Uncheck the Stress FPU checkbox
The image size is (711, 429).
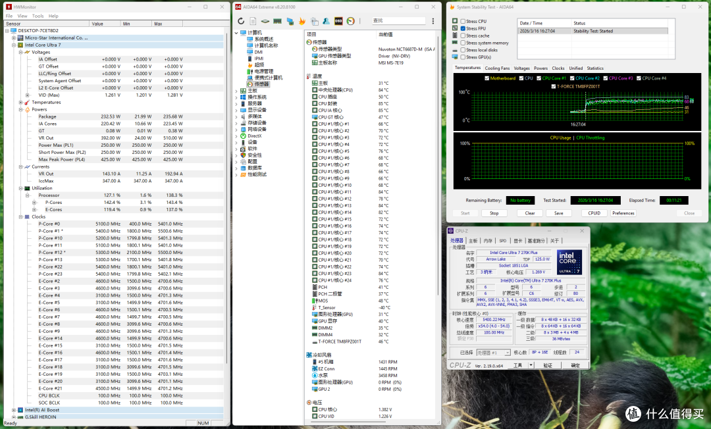[463, 28]
